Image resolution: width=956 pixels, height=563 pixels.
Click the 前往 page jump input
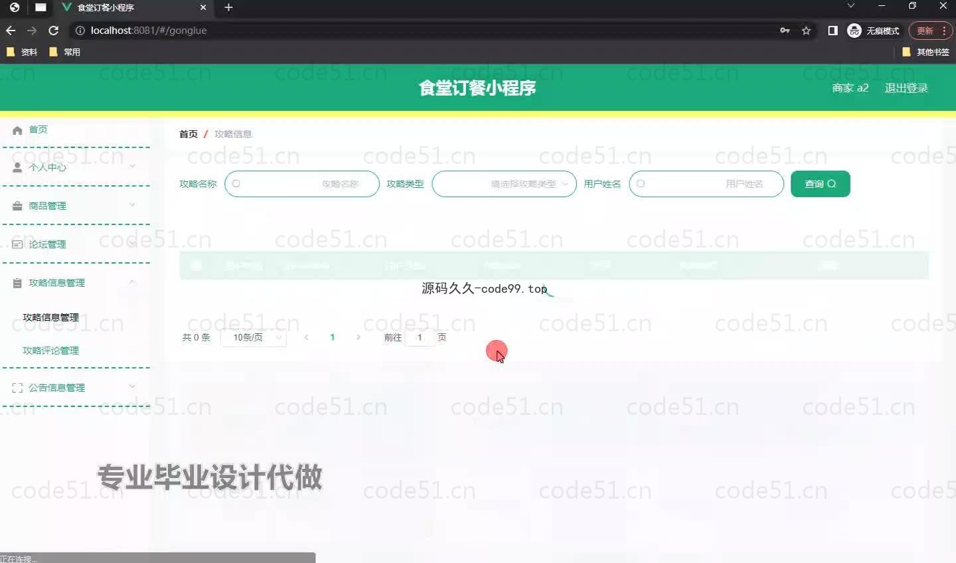tap(420, 337)
